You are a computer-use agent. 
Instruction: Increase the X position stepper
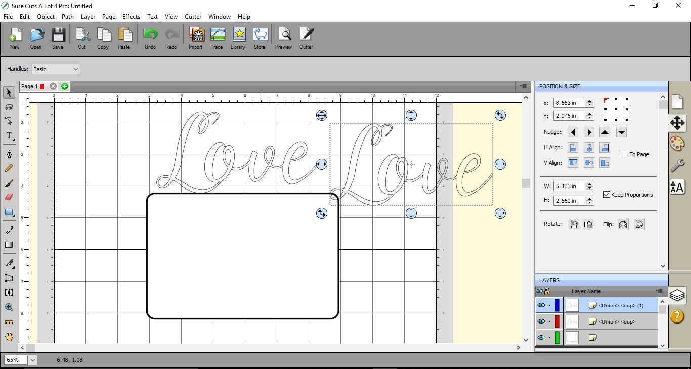589,100
